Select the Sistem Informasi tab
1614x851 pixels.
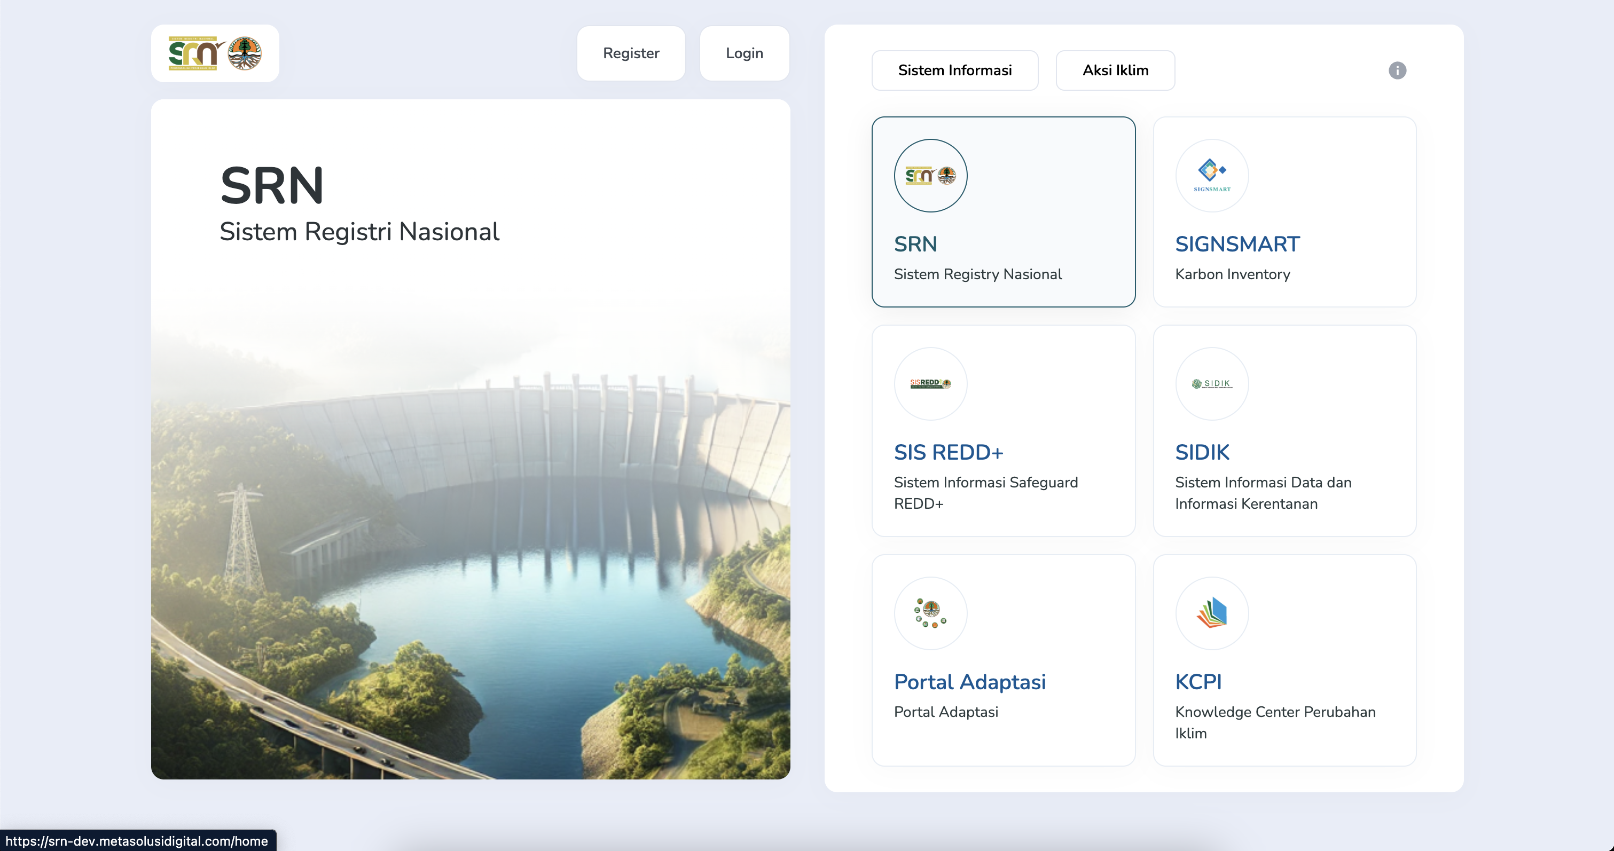[x=954, y=70]
